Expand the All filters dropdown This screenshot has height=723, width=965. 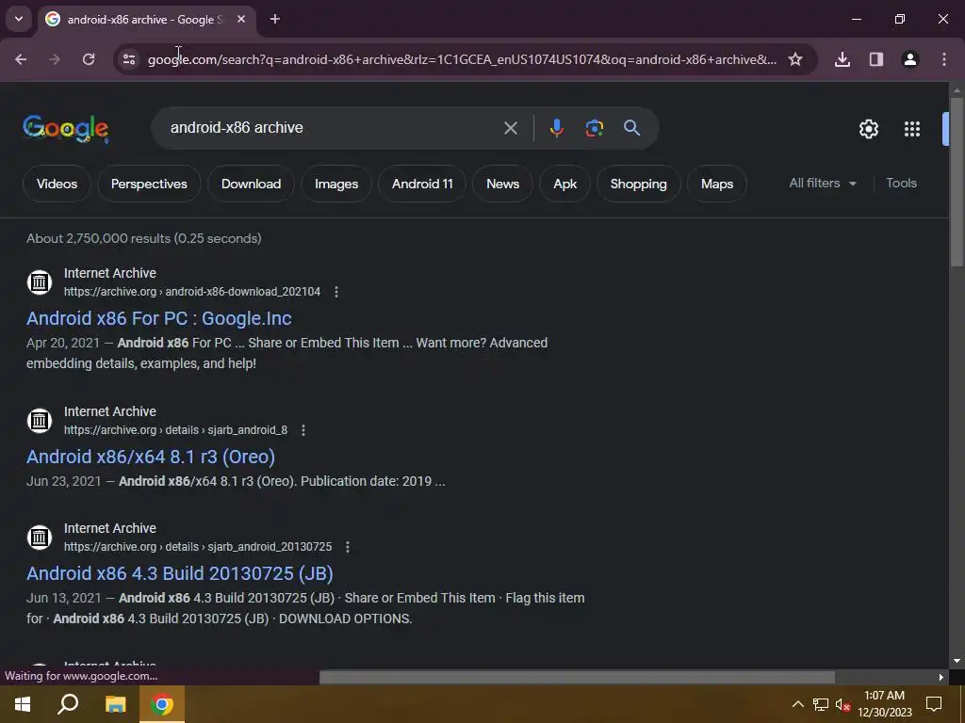(822, 184)
